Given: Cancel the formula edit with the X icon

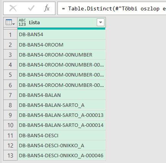Looking at the screenshot, I should [x=13, y=8].
